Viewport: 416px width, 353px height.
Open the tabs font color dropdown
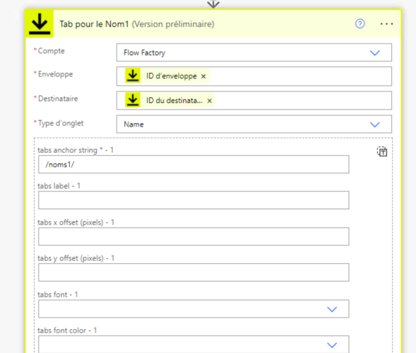coord(332,344)
